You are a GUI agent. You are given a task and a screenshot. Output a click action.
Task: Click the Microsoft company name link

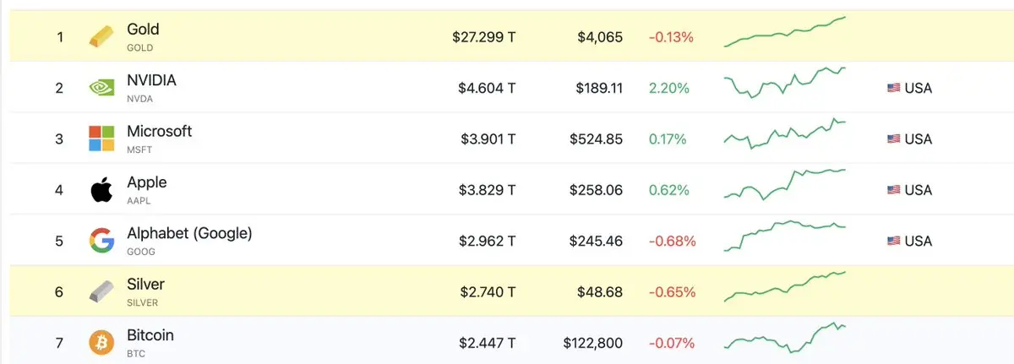159,132
